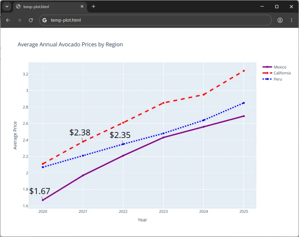Click the 2021 x-axis tick label
The height and width of the screenshot is (237, 299).
click(x=83, y=211)
